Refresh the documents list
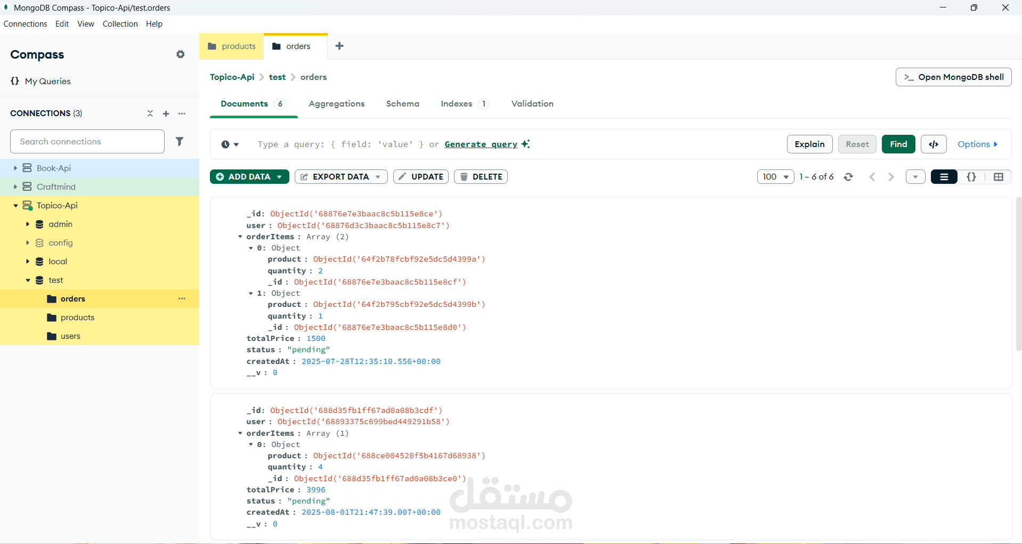The height and width of the screenshot is (544, 1022). pos(848,177)
